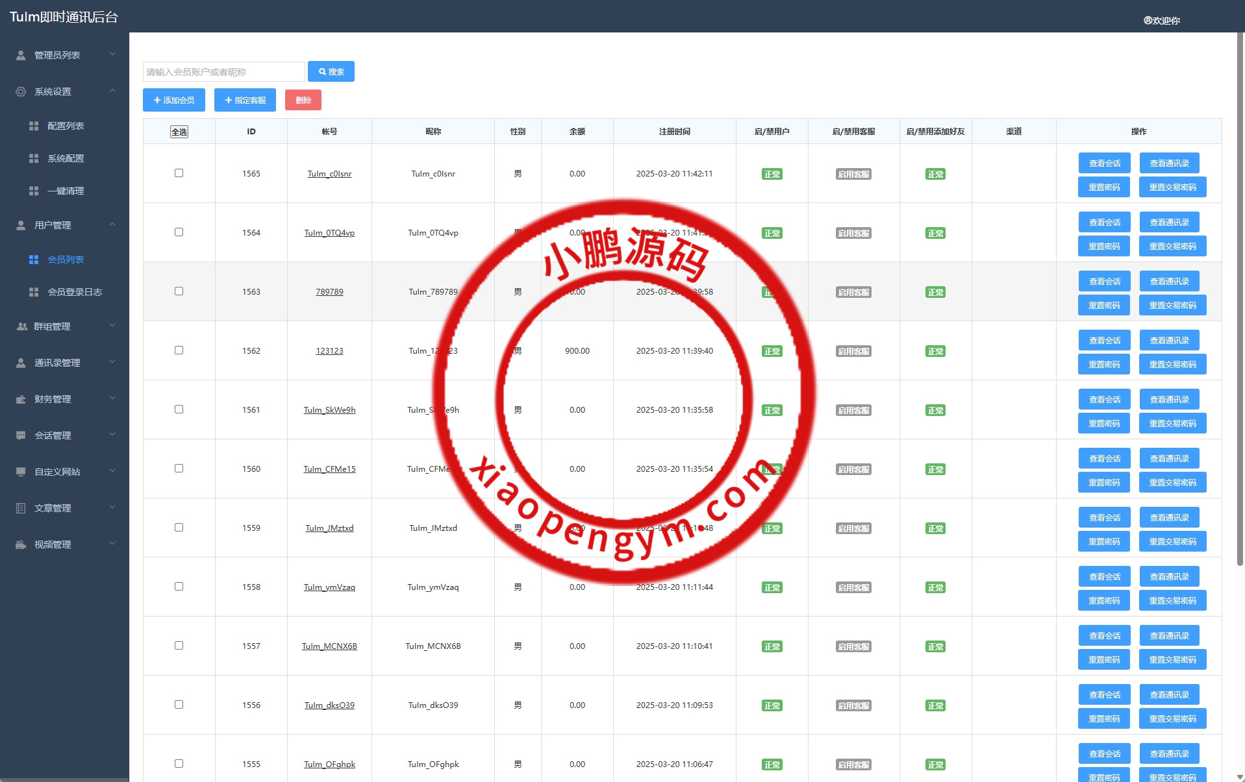Tick the checkbox for member ID 1564
The width and height of the screenshot is (1245, 782).
click(x=179, y=232)
